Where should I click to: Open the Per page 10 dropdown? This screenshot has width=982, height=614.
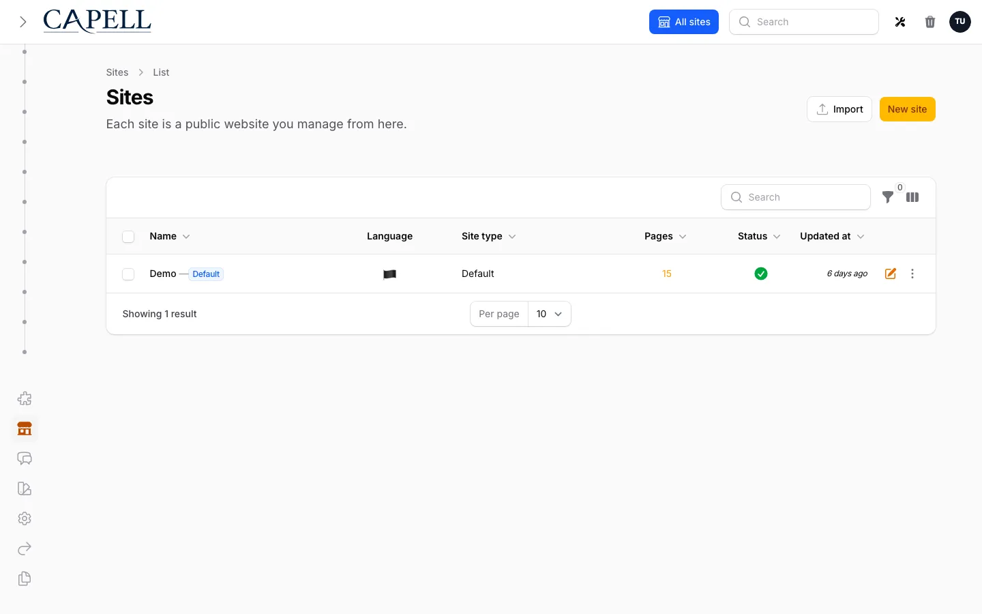(x=550, y=314)
